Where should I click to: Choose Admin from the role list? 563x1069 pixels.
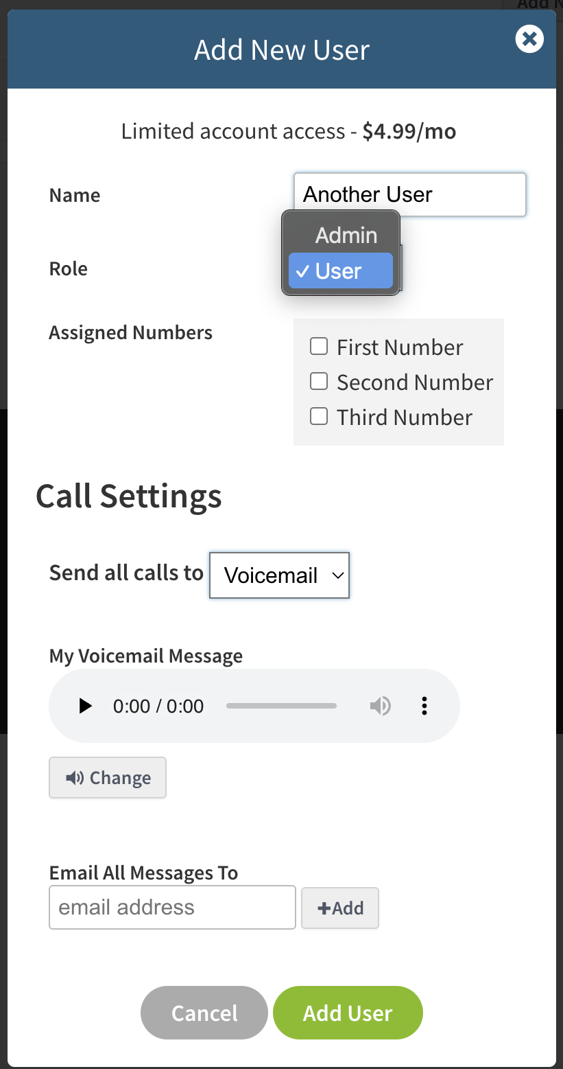[x=346, y=235]
